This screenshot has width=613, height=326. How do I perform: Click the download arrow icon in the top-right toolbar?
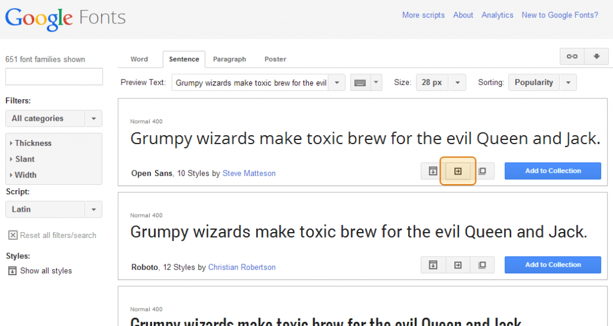596,57
